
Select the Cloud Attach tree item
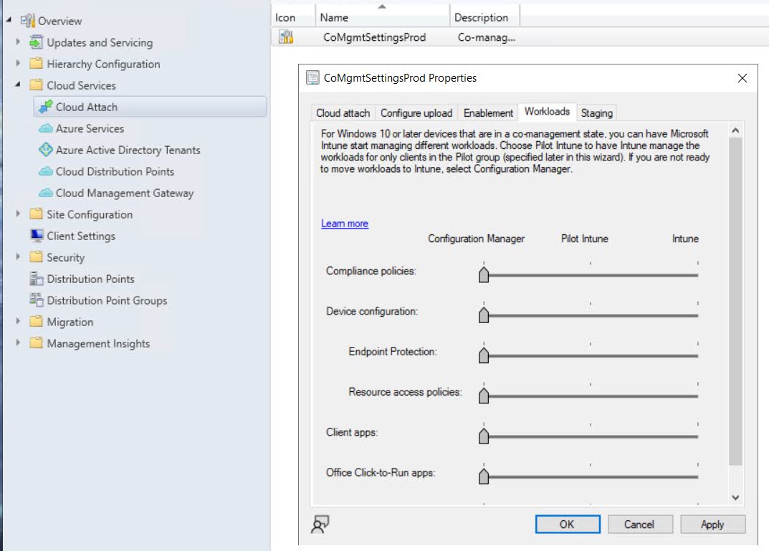click(150, 106)
